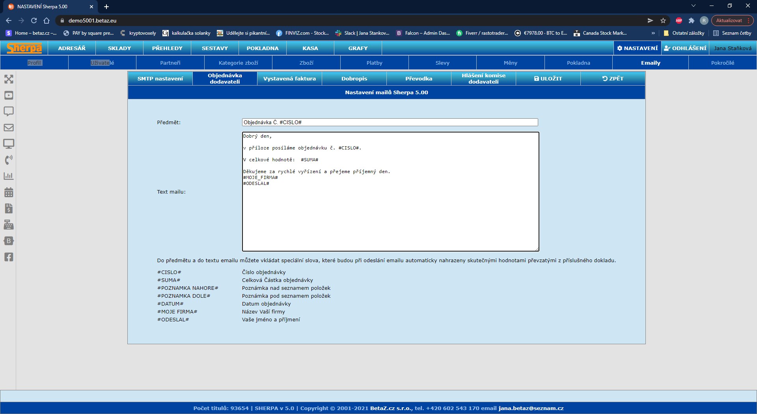The image size is (757, 414).
Task: Open the bar chart sidebar icon
Action: point(9,176)
